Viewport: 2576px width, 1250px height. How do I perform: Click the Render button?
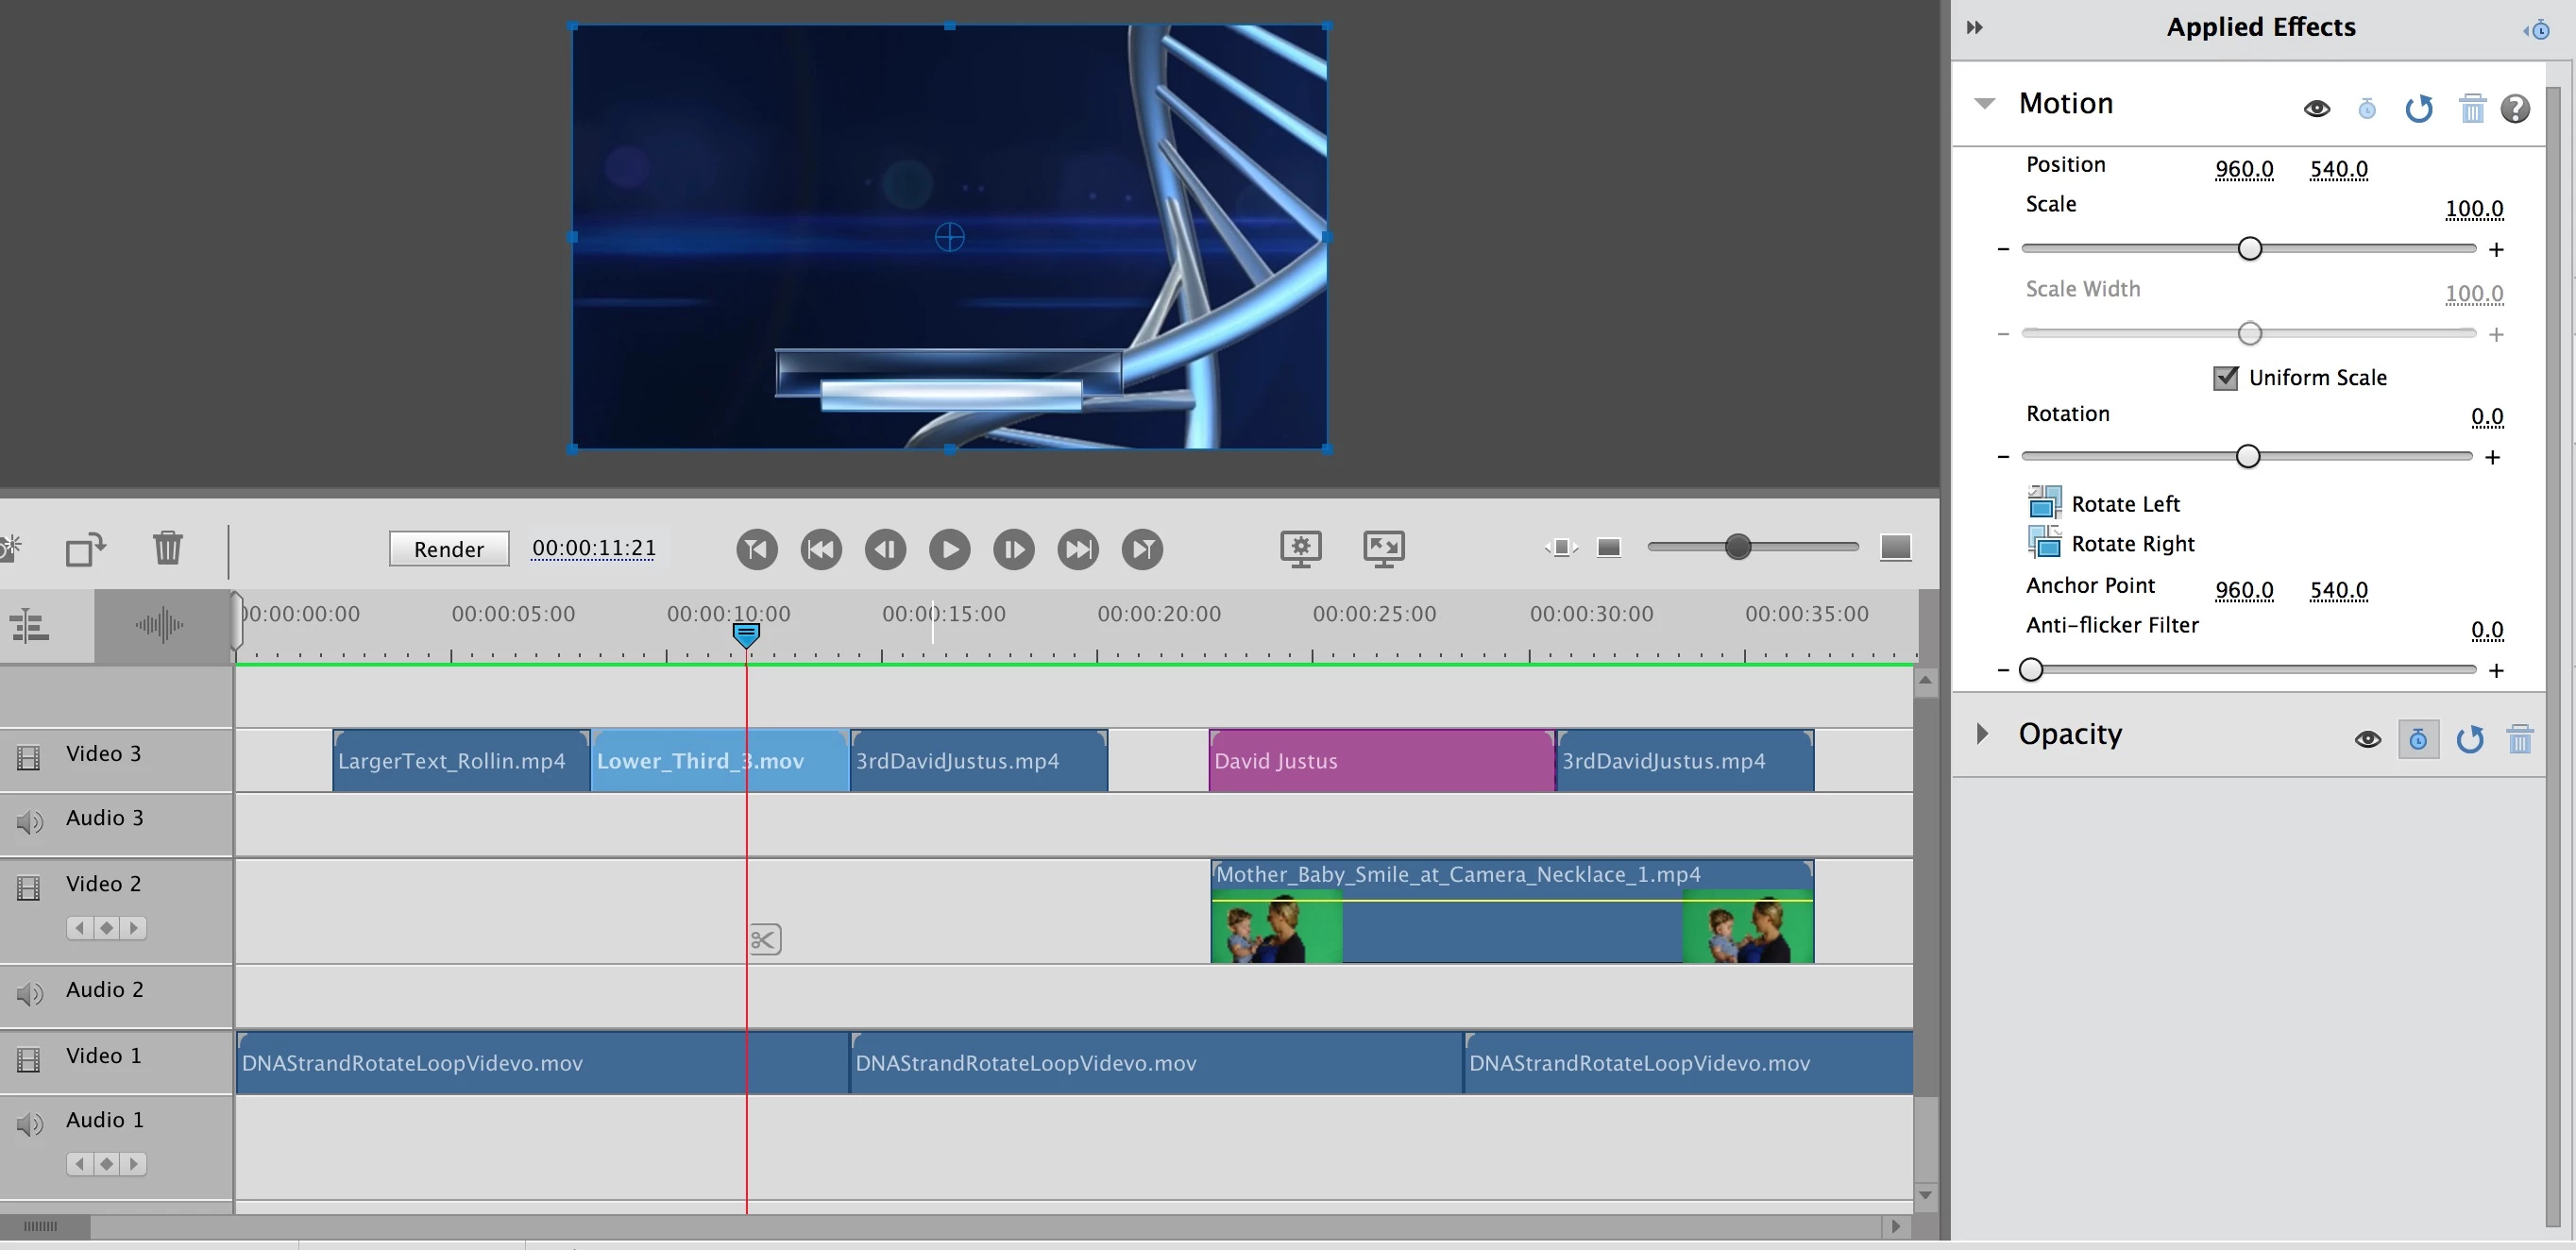coord(448,549)
